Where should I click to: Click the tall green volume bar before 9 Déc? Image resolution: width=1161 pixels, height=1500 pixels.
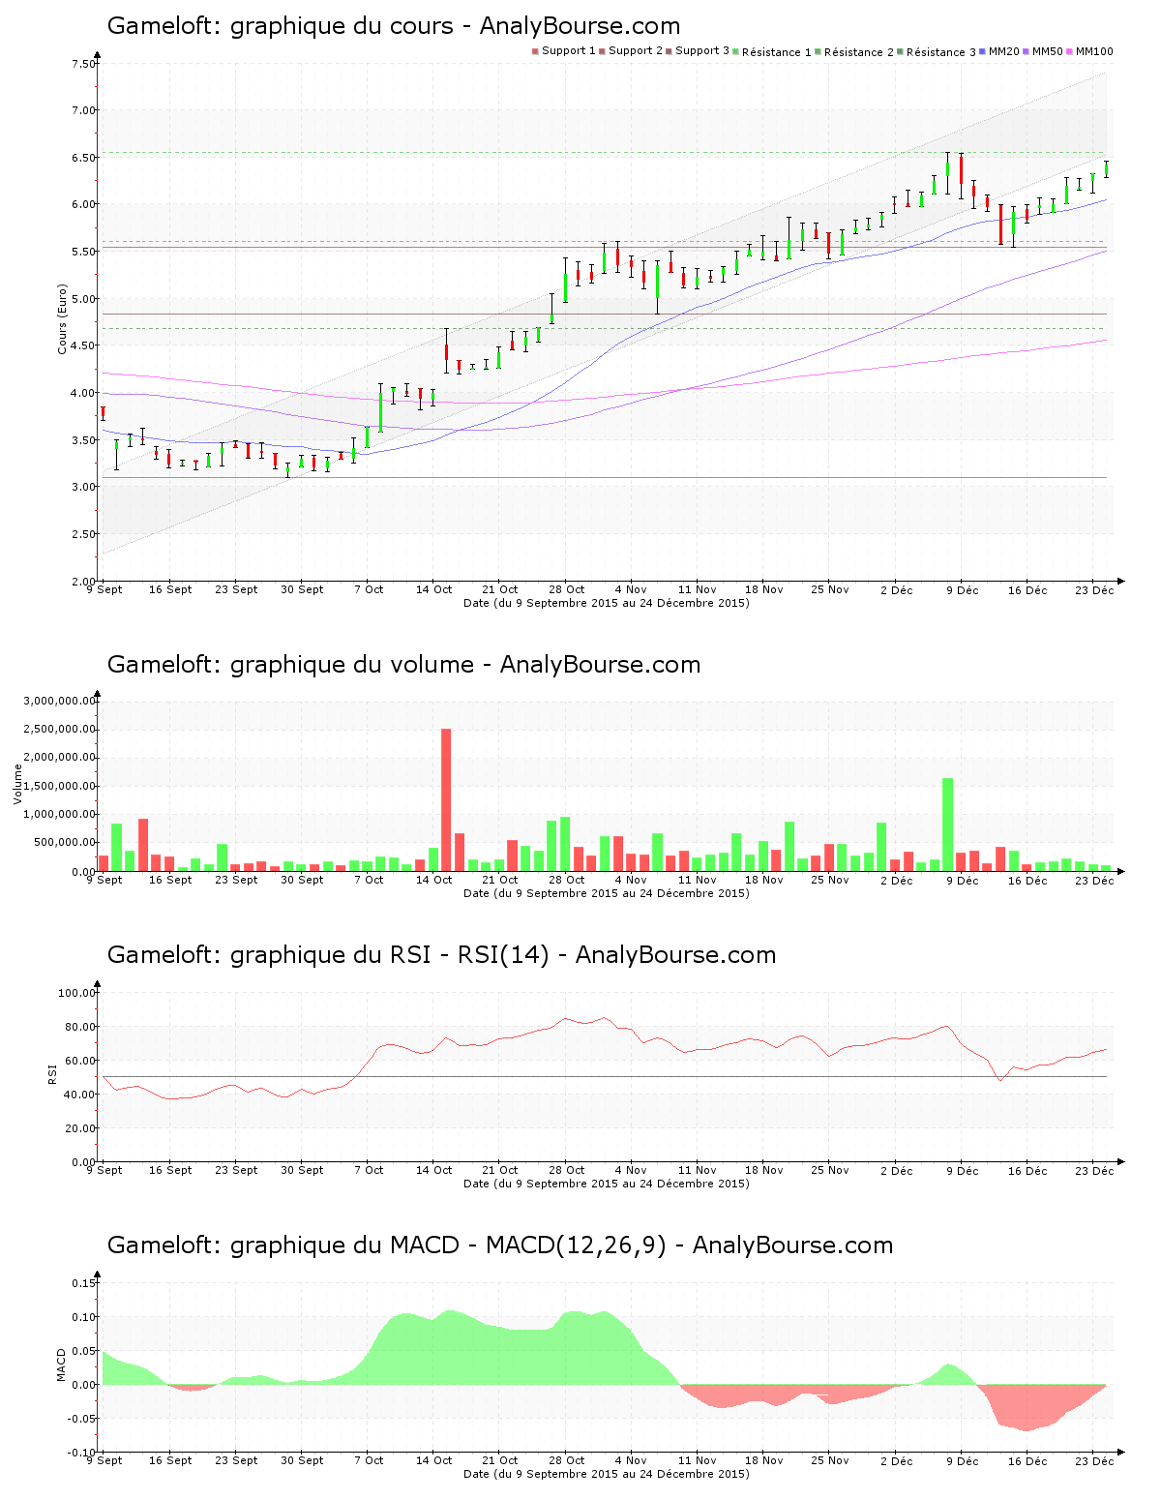pyautogui.click(x=948, y=825)
